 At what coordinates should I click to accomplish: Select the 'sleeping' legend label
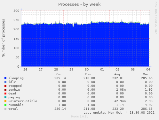[x=16, y=78]
